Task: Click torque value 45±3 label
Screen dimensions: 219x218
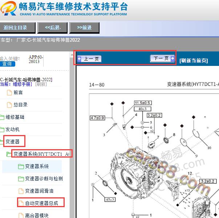Action: (110, 200)
